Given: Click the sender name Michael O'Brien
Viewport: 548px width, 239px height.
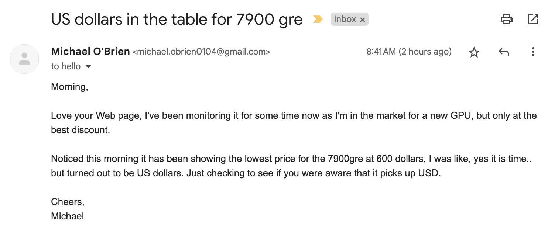Looking at the screenshot, I should coord(90,51).
